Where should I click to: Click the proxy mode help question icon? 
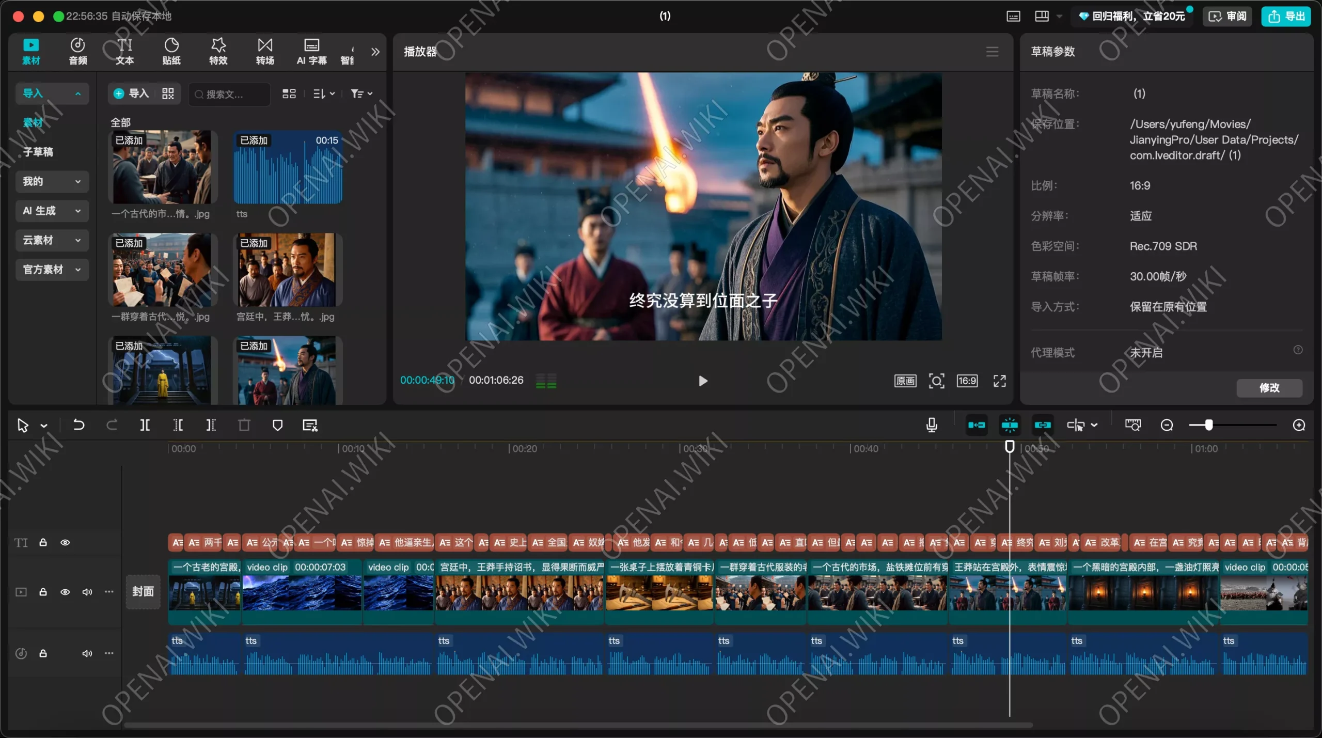tap(1298, 350)
